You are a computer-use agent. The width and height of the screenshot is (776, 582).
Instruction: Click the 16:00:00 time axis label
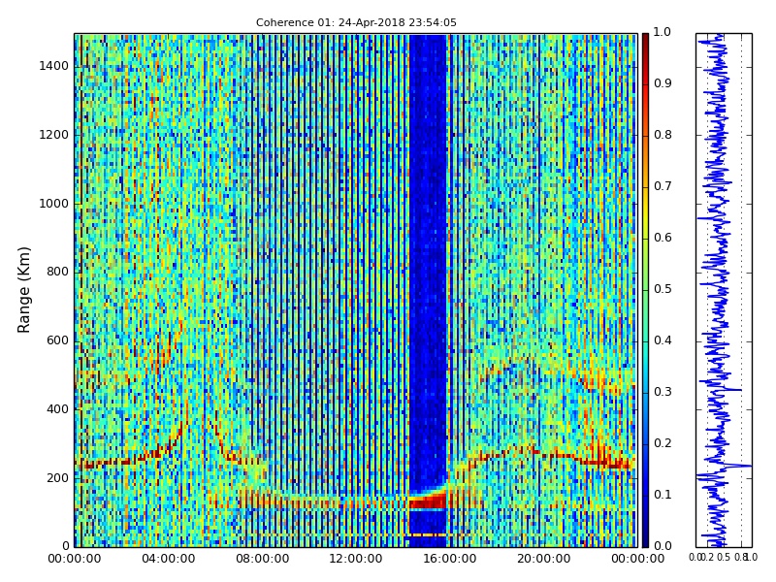pyautogui.click(x=450, y=559)
